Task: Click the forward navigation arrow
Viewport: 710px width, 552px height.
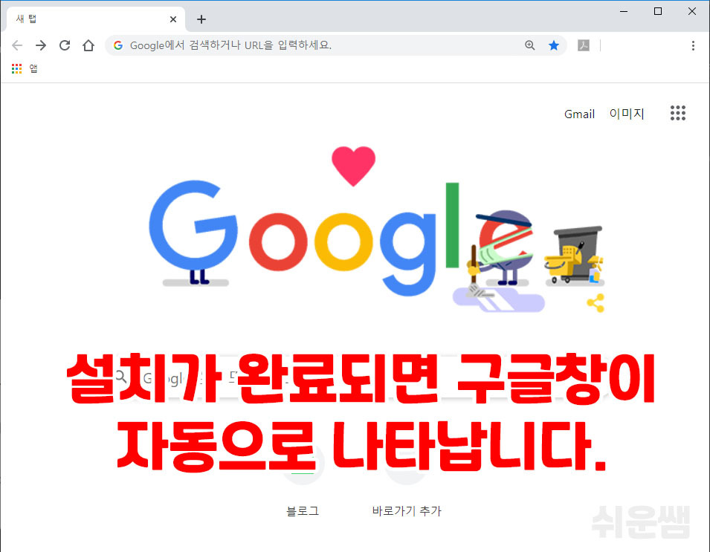Action: click(41, 45)
